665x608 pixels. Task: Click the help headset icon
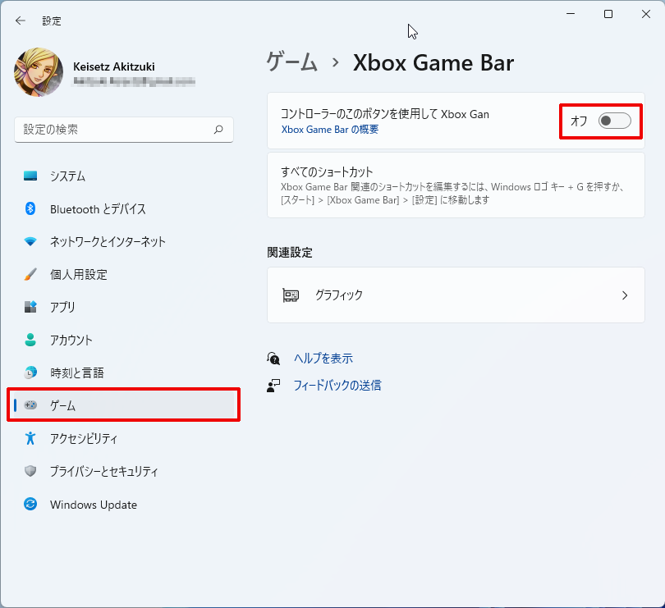click(273, 359)
